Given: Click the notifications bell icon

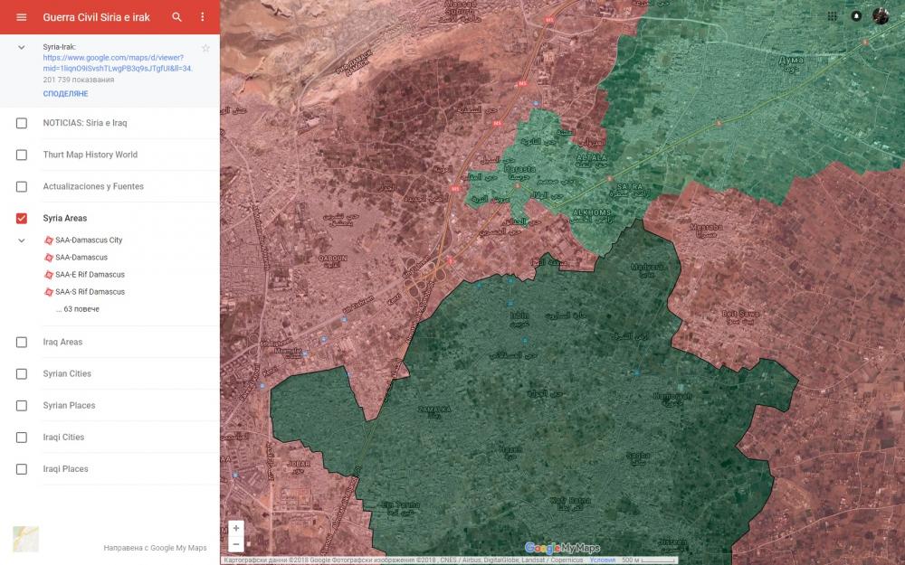Looking at the screenshot, I should point(856,16).
